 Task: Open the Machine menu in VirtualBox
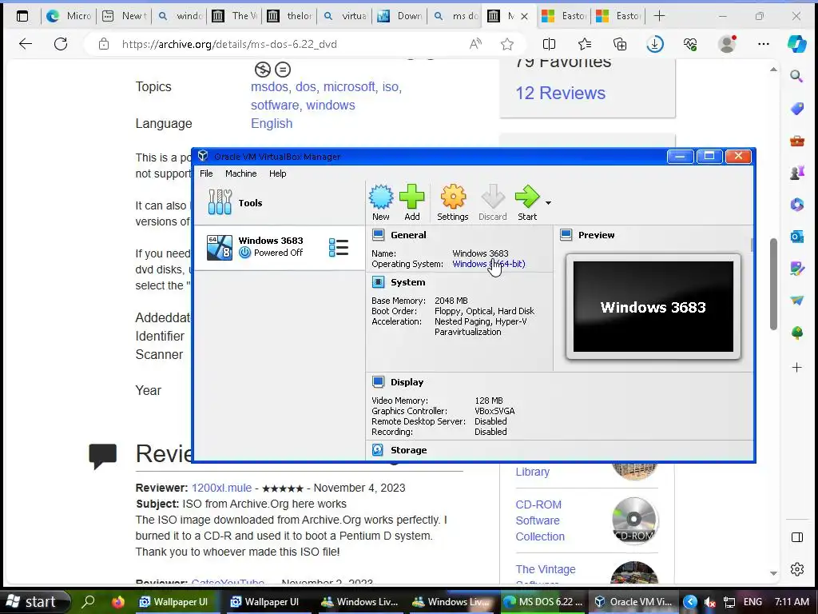240,173
